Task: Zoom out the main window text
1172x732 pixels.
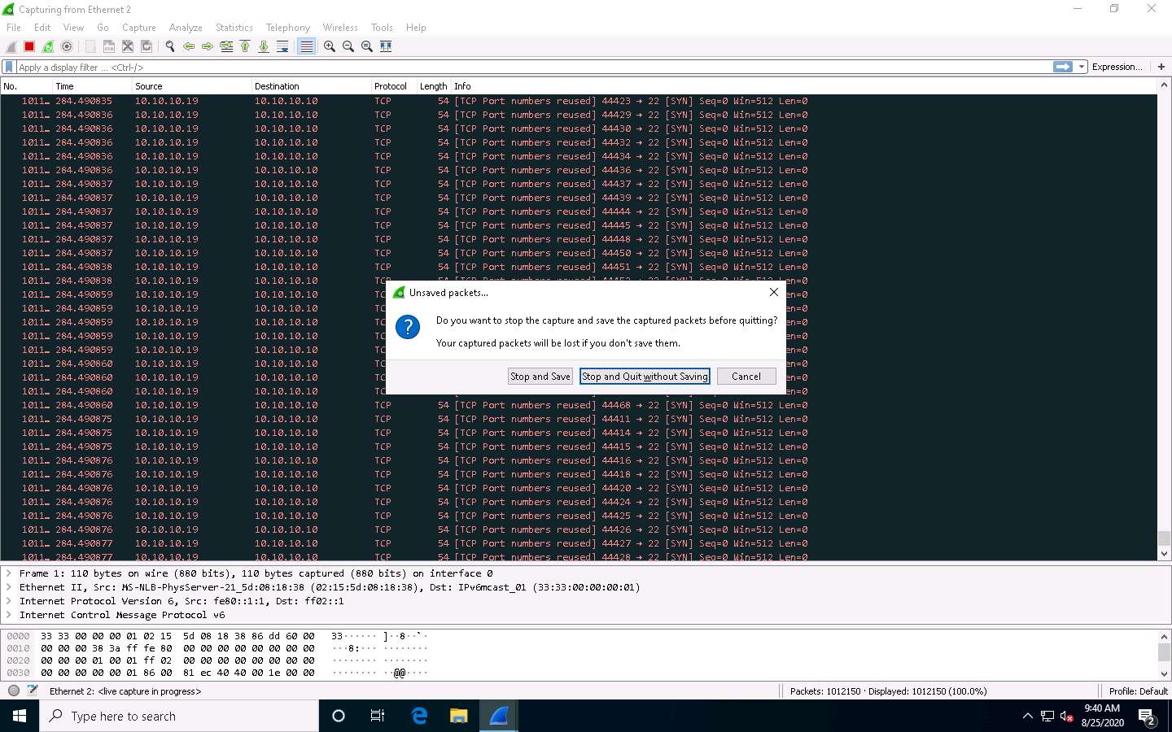Action: 348,46
